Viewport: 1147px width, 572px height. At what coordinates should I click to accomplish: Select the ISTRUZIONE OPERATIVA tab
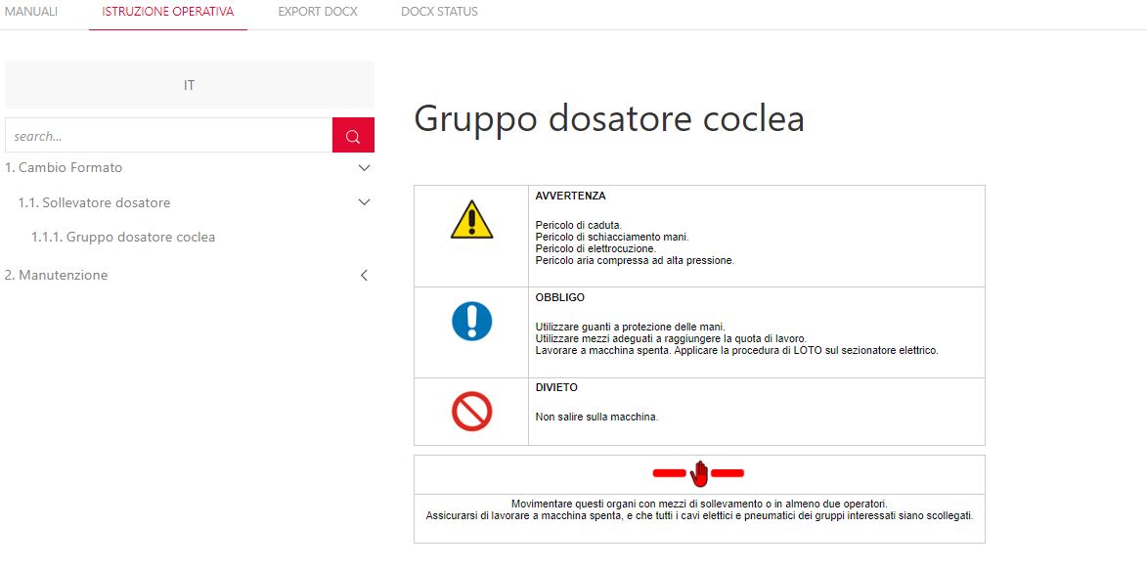(167, 12)
